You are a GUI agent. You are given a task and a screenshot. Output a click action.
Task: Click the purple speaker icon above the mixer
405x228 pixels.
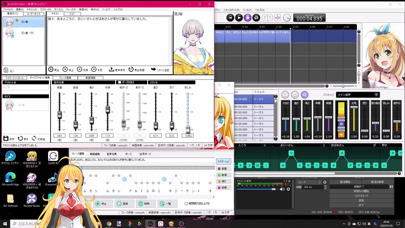[304, 95]
